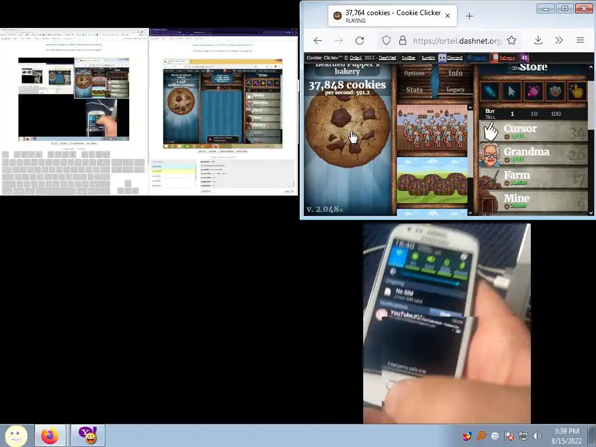The height and width of the screenshot is (447, 596).
Task: Open the Firefox downloads panel
Action: [x=538, y=40]
